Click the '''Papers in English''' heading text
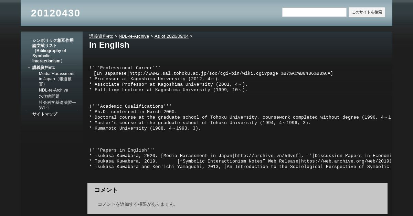Image resolution: width=413 pixels, height=216 pixels. 122,150
